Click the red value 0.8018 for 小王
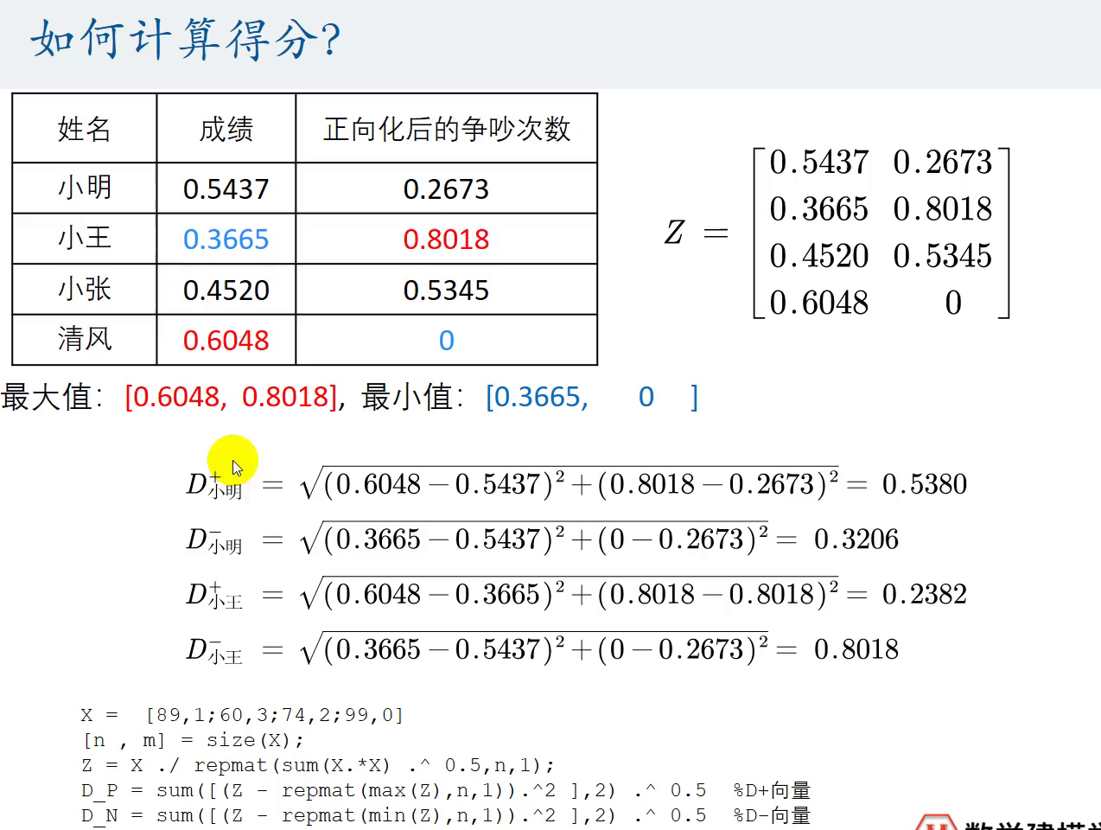 (x=446, y=239)
